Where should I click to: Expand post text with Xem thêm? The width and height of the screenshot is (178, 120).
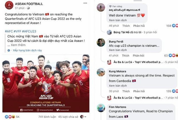point(18,45)
